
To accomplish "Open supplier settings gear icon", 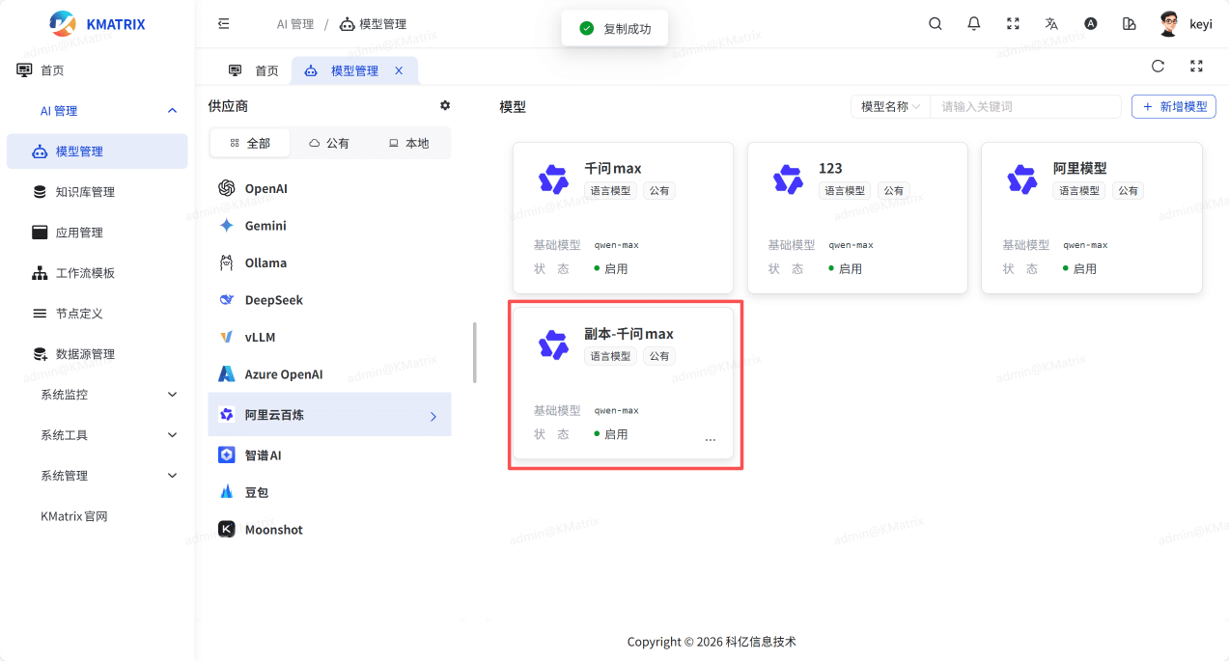I will pos(445,105).
